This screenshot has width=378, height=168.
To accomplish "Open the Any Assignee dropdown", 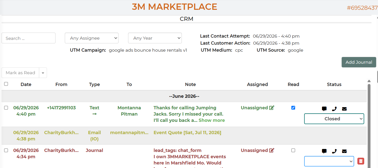I will pyautogui.click(x=92, y=38).
